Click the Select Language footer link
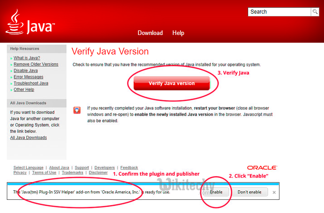This screenshot has width=324, height=213. click(29, 168)
